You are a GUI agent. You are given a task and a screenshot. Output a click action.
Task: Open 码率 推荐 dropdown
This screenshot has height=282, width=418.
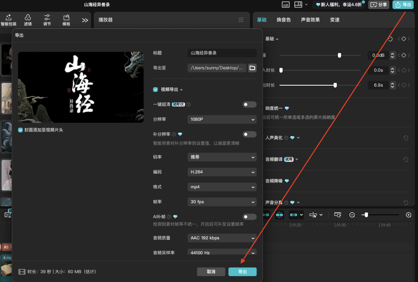tap(222, 157)
